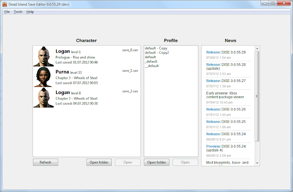Click the save_1.sav file label

coord(130,71)
